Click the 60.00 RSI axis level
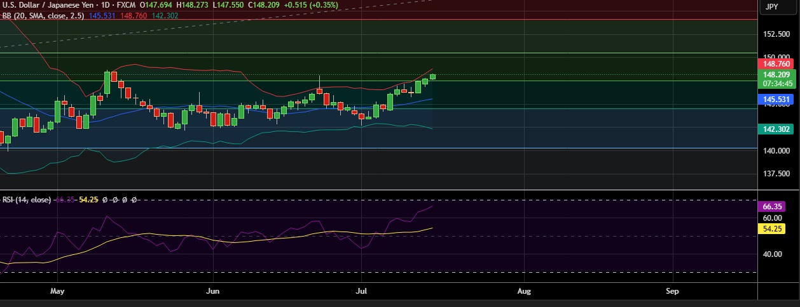Viewport: 800px width, 307px height. coord(773,218)
